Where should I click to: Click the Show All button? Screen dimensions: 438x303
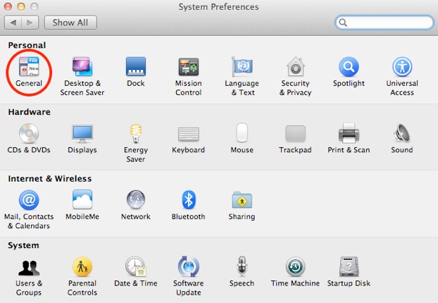[70, 23]
